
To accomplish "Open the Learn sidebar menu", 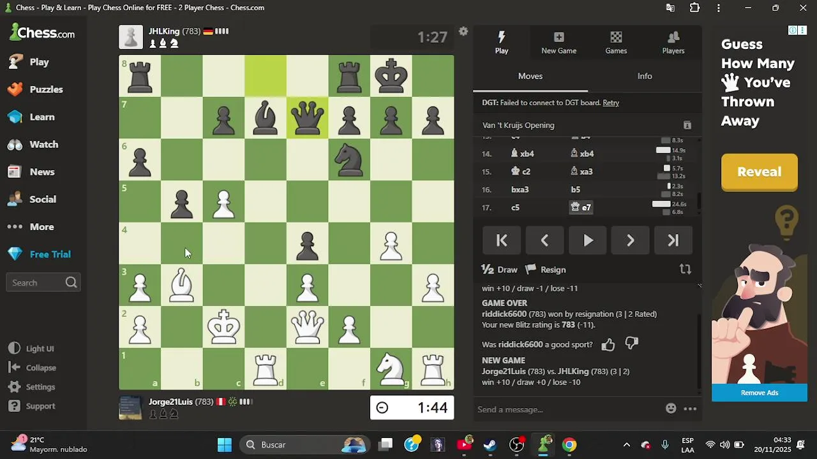I will pyautogui.click(x=42, y=117).
